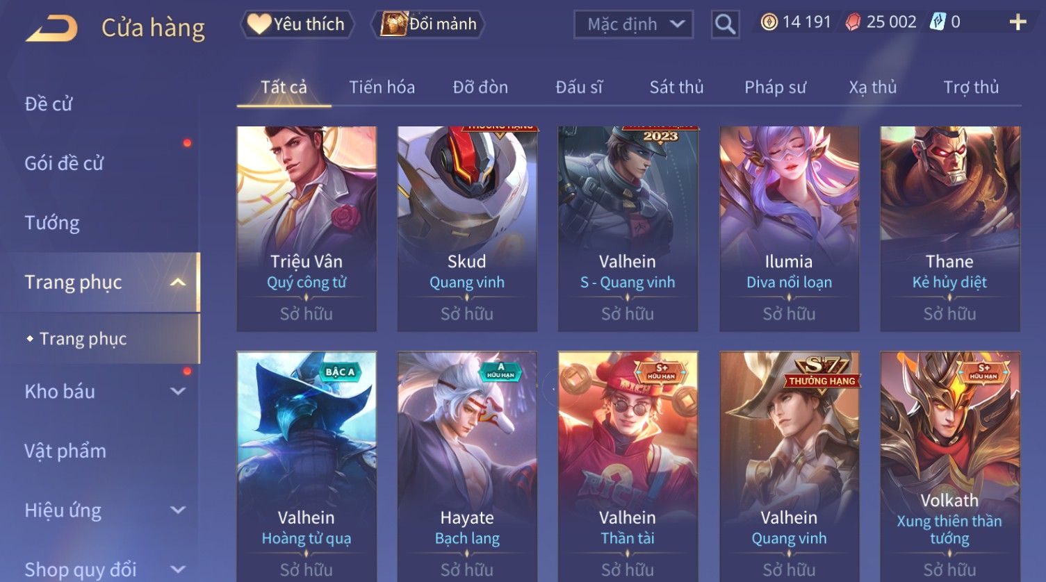Select the Ilumia Diva nổi loạn skin card

click(x=789, y=228)
